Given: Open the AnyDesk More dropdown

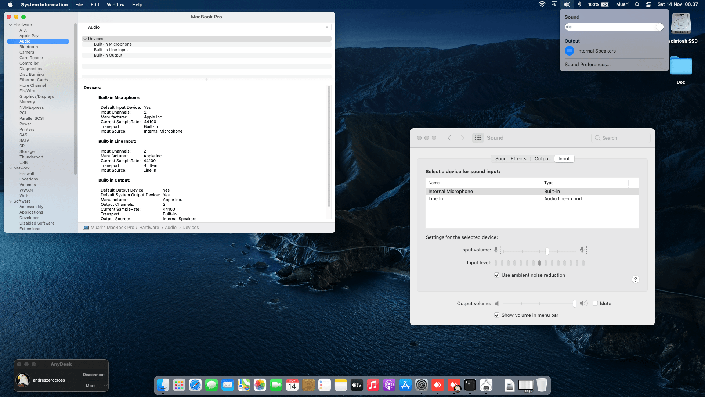Looking at the screenshot, I should 94,386.
